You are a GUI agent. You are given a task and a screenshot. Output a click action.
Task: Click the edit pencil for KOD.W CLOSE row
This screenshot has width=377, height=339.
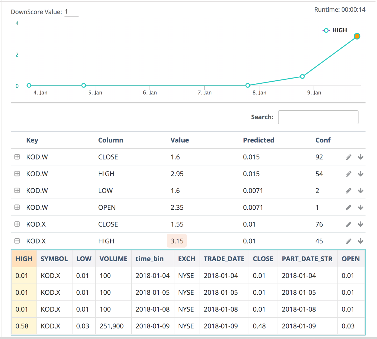coord(348,157)
